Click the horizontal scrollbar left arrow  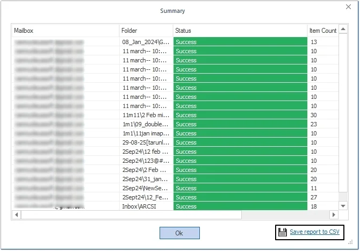point(17,214)
